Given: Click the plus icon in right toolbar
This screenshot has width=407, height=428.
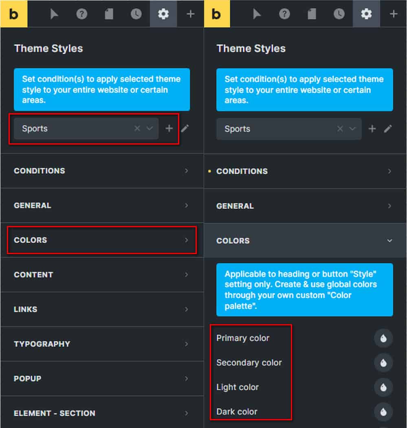Looking at the screenshot, I should [x=393, y=14].
